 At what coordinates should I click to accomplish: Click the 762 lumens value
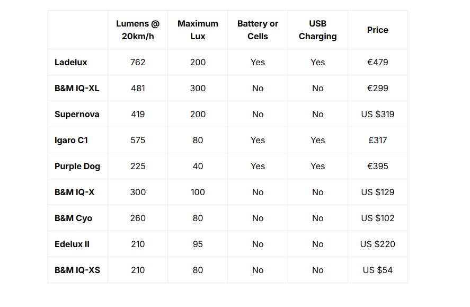pos(138,62)
